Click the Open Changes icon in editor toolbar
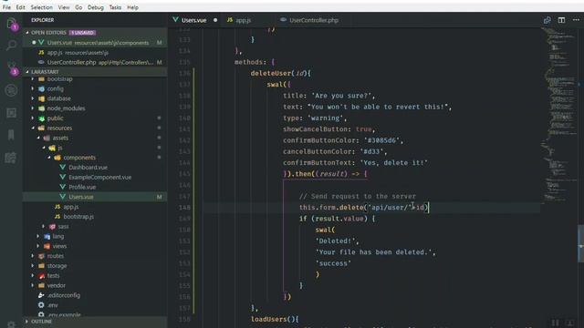The image size is (584, 328). click(547, 20)
